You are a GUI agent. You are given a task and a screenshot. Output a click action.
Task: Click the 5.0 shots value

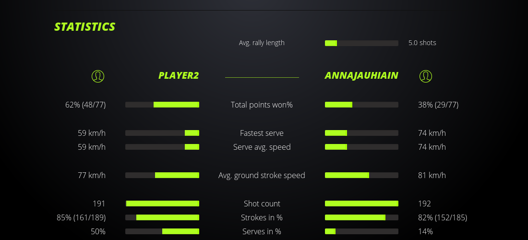pyautogui.click(x=422, y=43)
